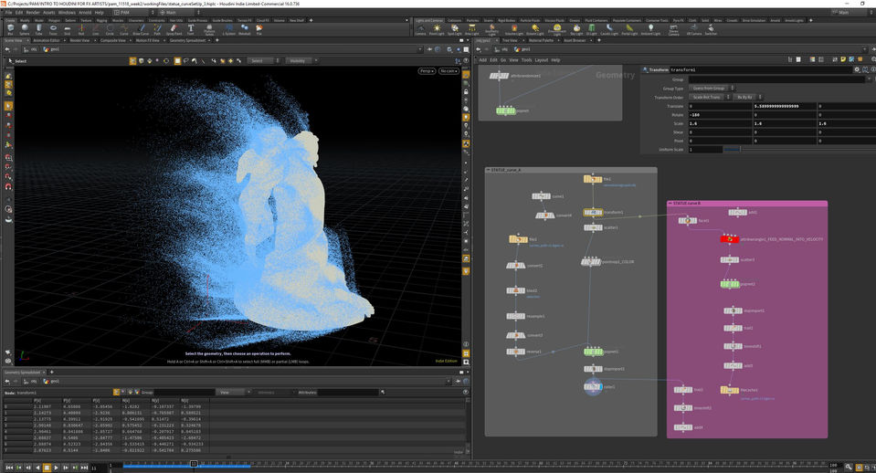Image resolution: width=876 pixels, height=473 pixels.
Task: Select the Spray Paint shelf tool
Action: 174,29
